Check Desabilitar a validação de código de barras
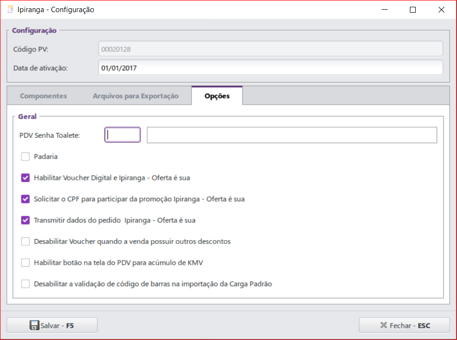Image resolution: width=457 pixels, height=340 pixels. pos(25,284)
